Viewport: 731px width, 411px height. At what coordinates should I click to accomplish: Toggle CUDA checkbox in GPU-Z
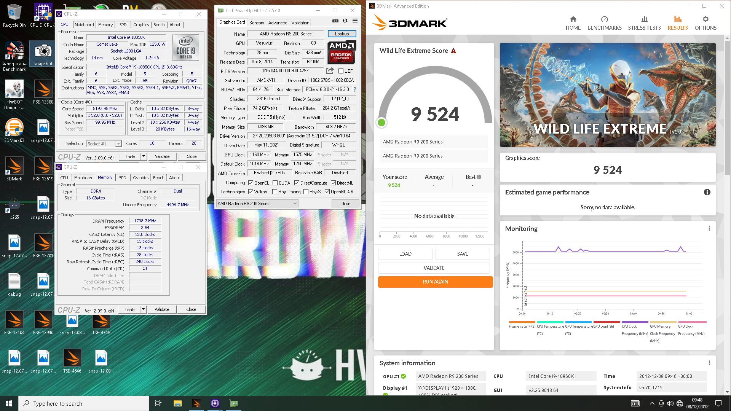tap(275, 183)
